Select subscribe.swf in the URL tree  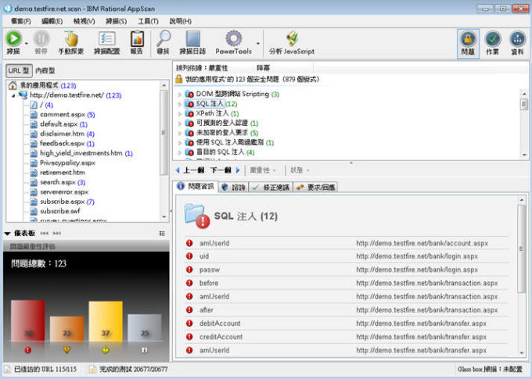pyautogui.click(x=60, y=211)
